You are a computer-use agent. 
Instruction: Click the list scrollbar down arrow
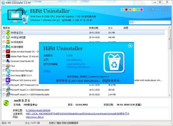(x=170, y=95)
